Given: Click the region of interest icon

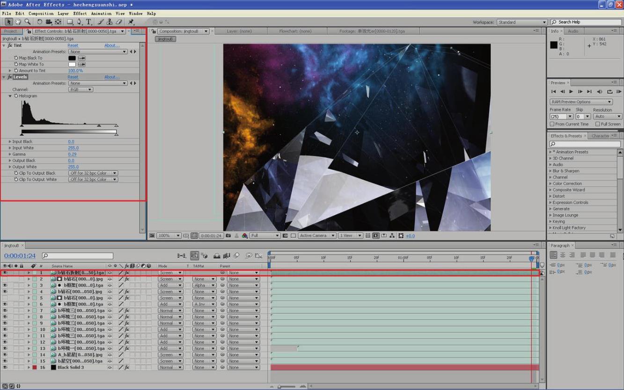Looking at the screenshot, I should [285, 235].
